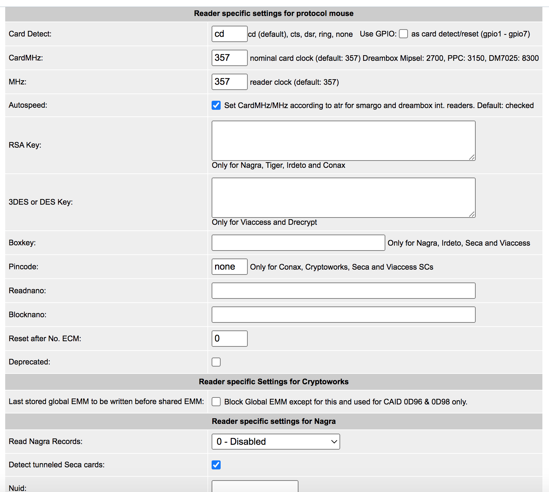Click 'Reader specific Settings for Cryptoworks' header

[x=274, y=382]
